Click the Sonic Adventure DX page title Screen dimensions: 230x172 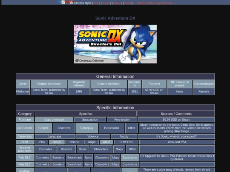pyautogui.click(x=115, y=18)
